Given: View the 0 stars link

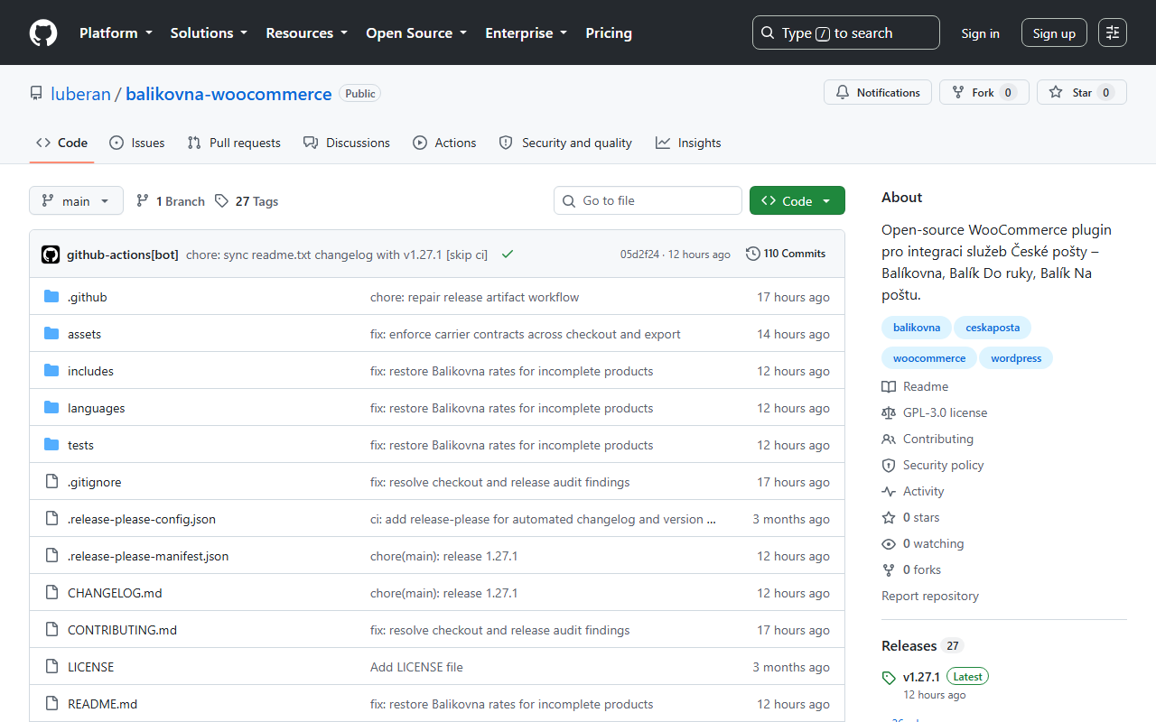Looking at the screenshot, I should tap(910, 517).
